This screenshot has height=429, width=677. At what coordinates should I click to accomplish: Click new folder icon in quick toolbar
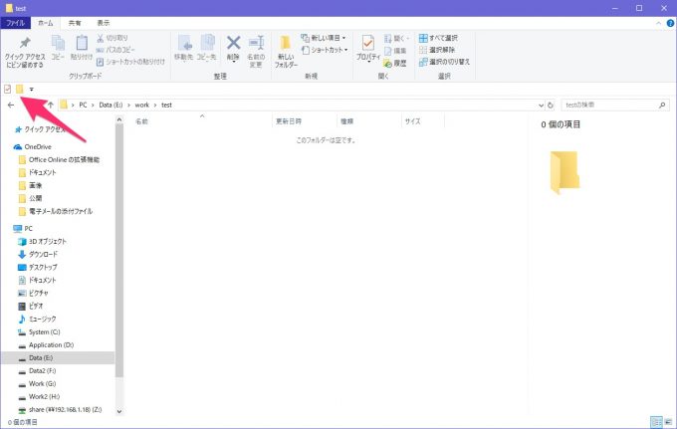(20, 89)
